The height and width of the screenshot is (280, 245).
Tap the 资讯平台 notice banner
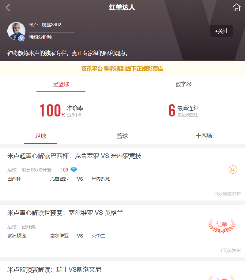tap(122, 69)
